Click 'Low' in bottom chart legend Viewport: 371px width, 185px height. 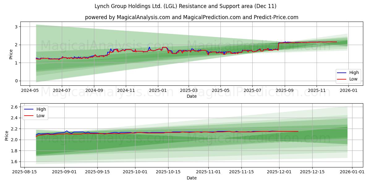(41, 116)
